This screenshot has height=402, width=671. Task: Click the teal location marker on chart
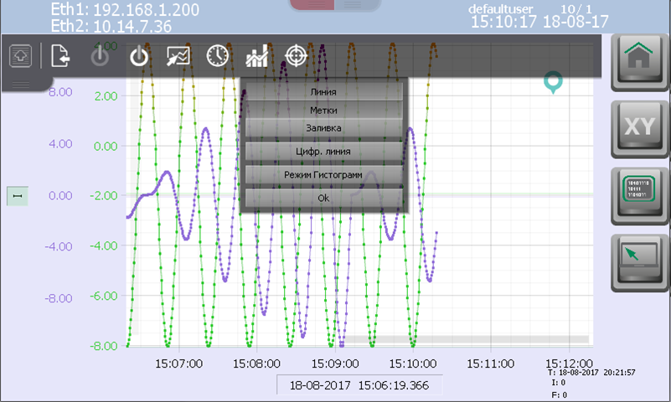(553, 82)
